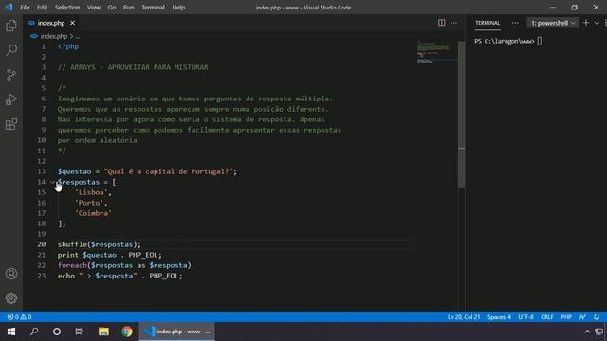Click the PowerShell terminal prompt line
607x341 pixels.
point(507,41)
